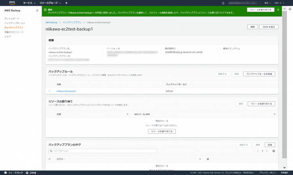Click the scrollbar down arrow
293x175 pixels.
284,168
